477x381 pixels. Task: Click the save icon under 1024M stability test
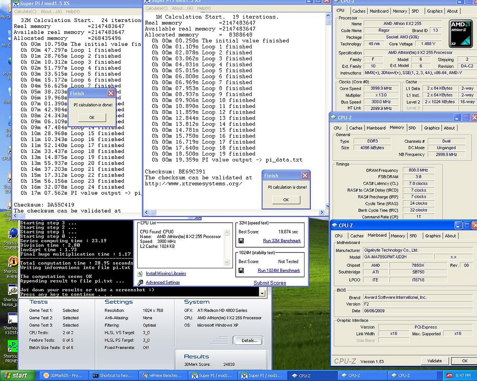click(x=241, y=271)
